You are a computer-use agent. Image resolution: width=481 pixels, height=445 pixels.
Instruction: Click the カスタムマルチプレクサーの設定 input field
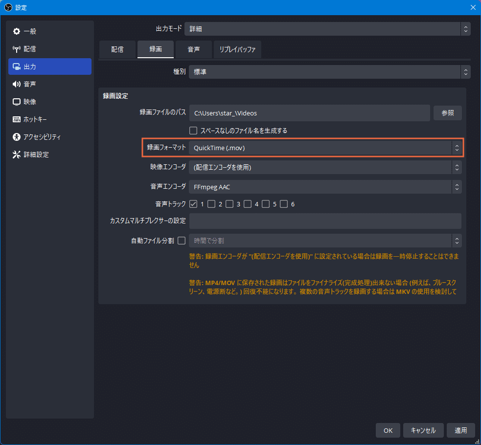pos(325,221)
